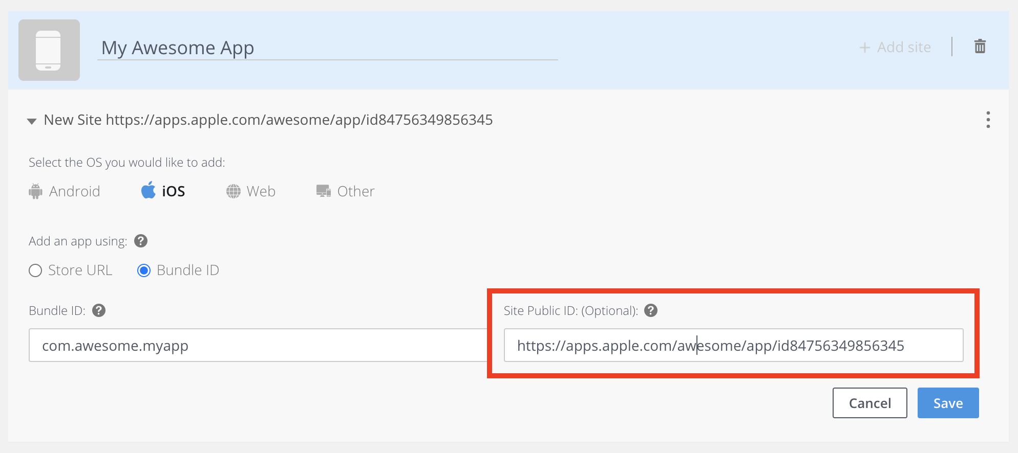
Task: Click the Add site link
Action: click(x=895, y=48)
